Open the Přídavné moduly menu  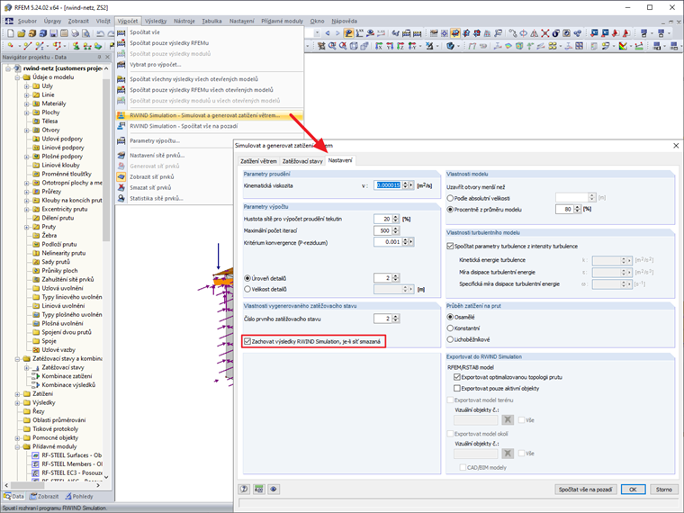coord(282,21)
